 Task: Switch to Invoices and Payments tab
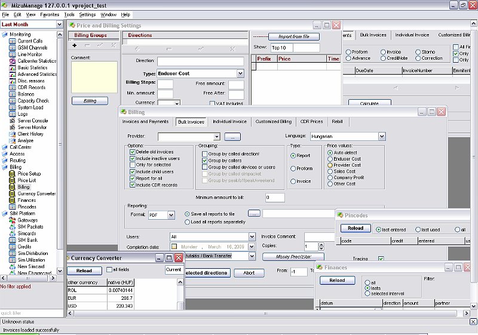(145, 122)
